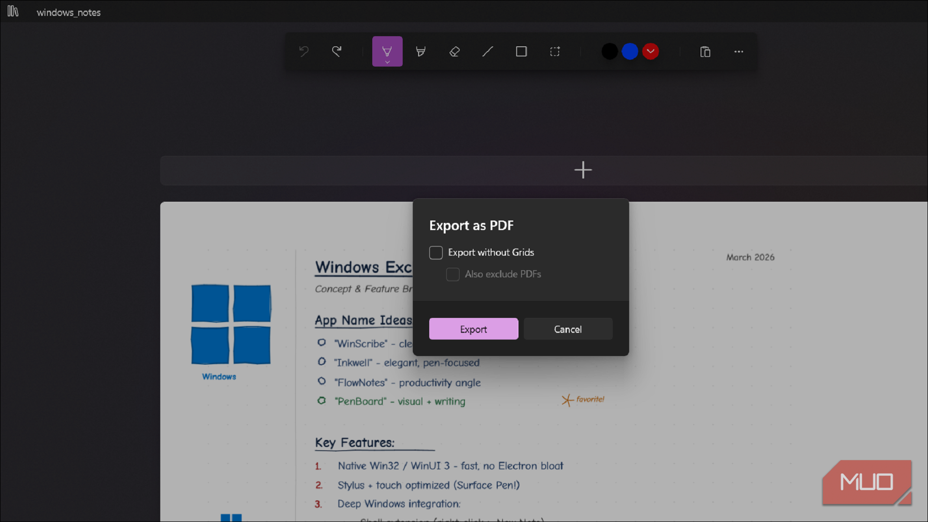
Task: Click the "Key Features:" heading
Action: [x=355, y=442]
